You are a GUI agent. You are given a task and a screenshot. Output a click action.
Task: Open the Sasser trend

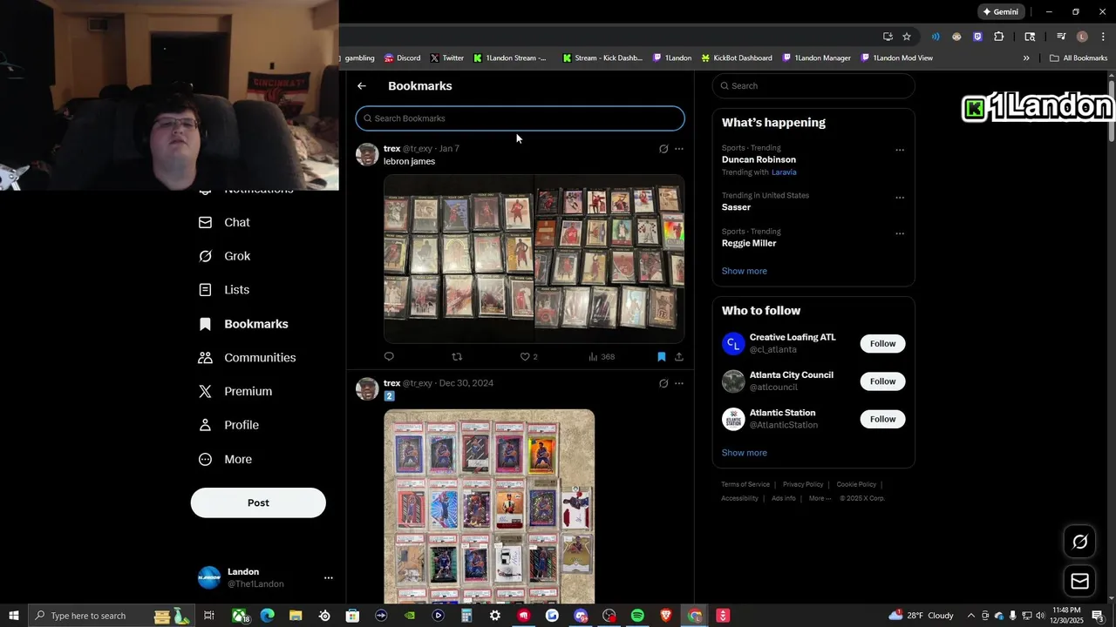(736, 207)
